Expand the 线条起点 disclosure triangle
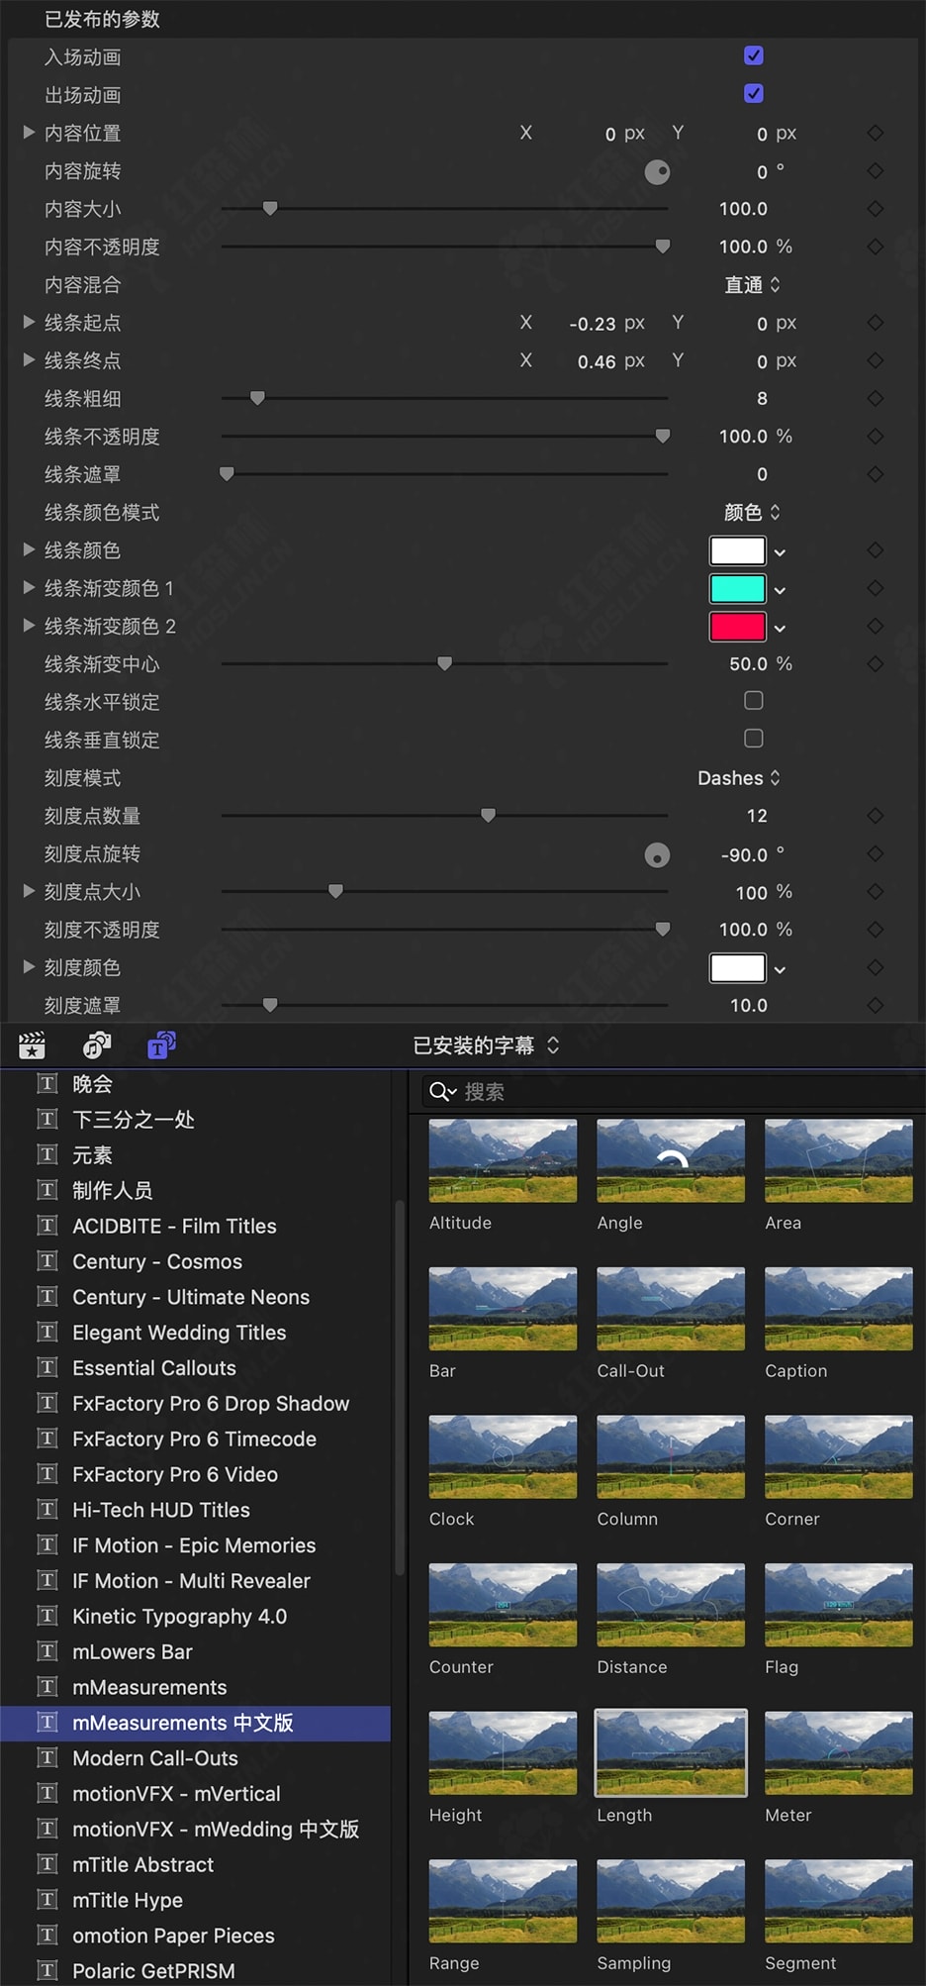926x1986 pixels. [30, 323]
